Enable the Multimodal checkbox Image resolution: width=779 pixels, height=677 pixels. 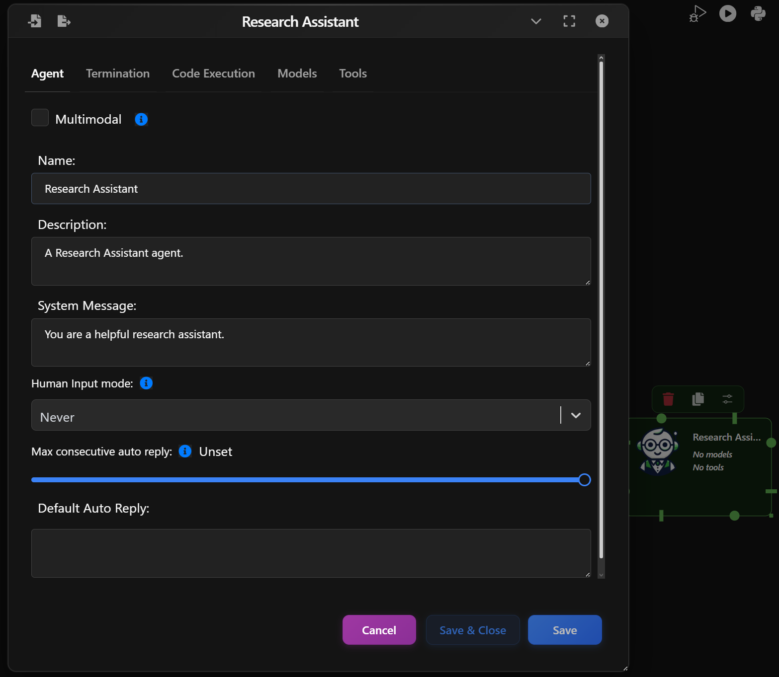(40, 118)
